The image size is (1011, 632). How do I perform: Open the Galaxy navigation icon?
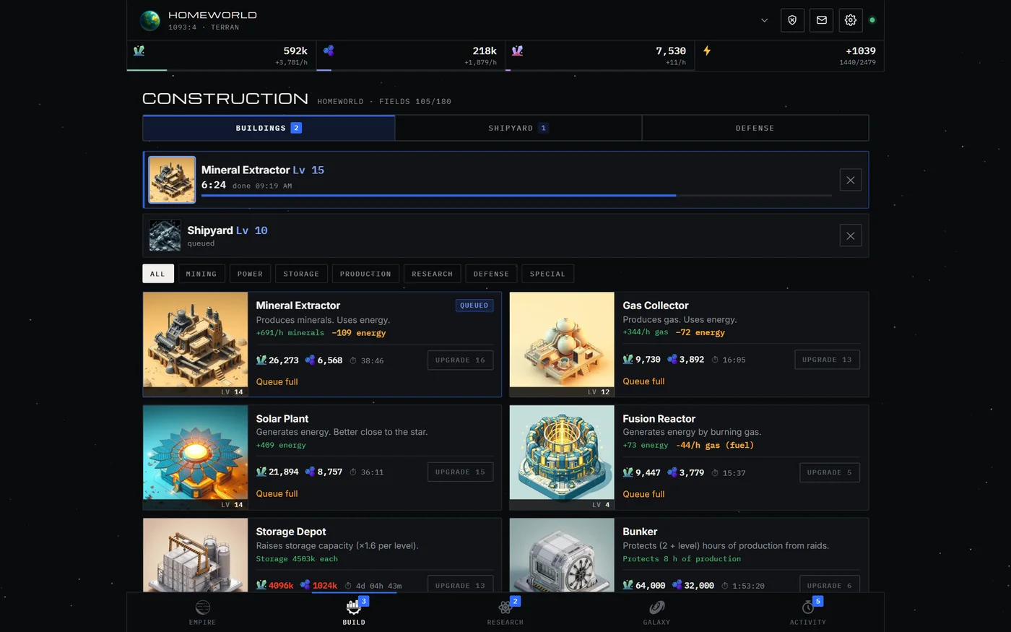656,607
